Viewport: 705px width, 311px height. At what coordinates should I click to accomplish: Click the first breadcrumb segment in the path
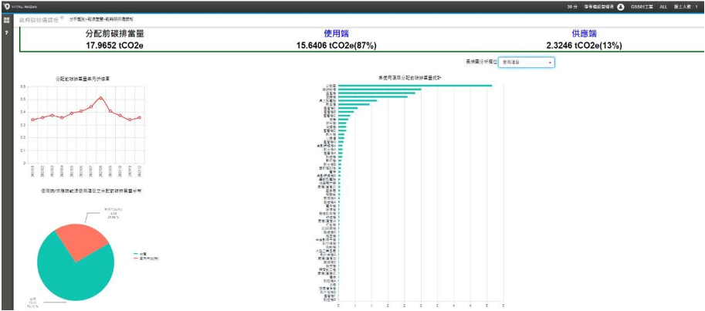tap(77, 18)
